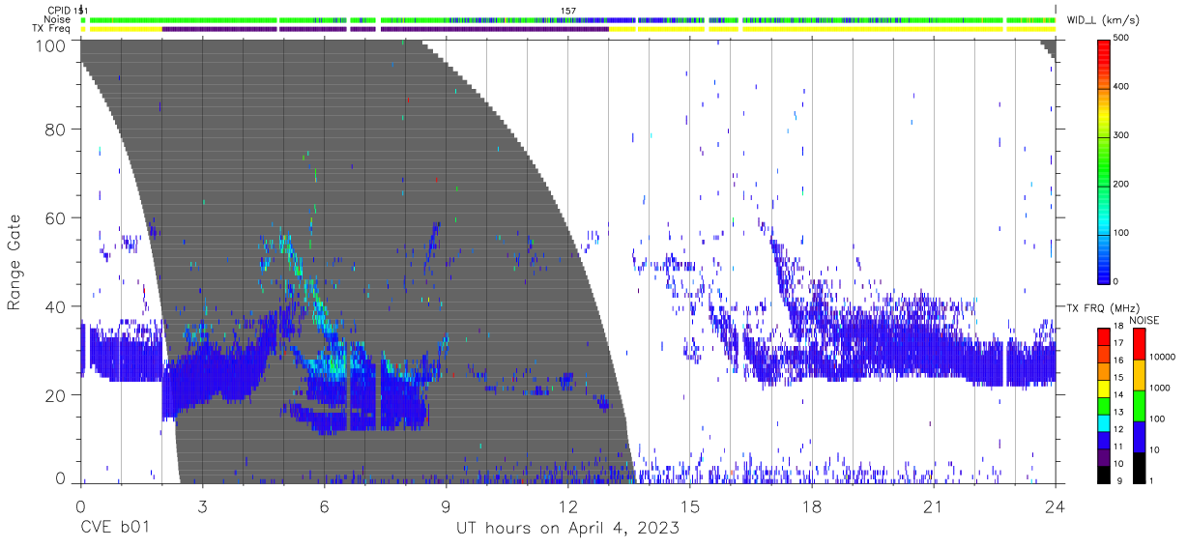The height and width of the screenshot is (548, 1187).
Task: Click the purple segment of TX Freq strip
Action: [x=387, y=29]
